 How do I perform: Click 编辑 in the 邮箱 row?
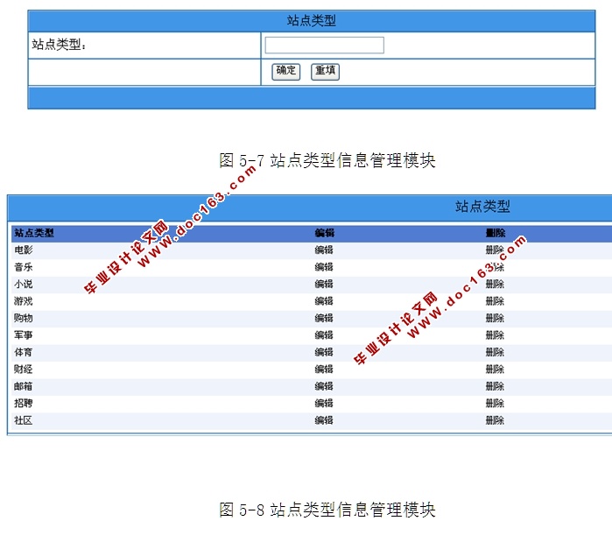click(x=324, y=386)
